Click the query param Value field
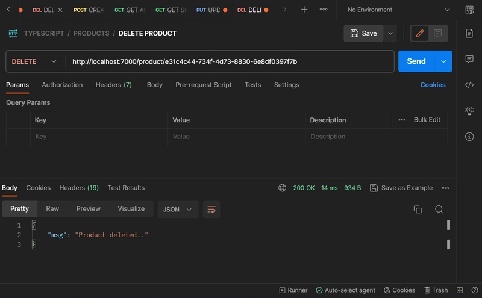The height and width of the screenshot is (298, 482). (236, 137)
